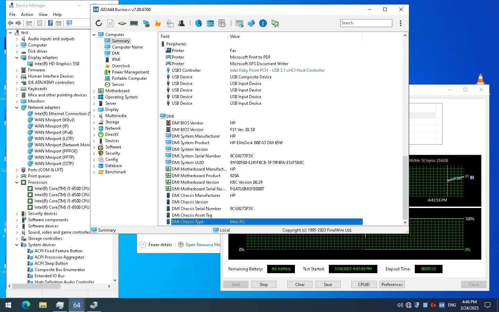Click the AIDA64 vertical scrollbar thumb
Viewport: 499px width, 312px height.
point(405,187)
